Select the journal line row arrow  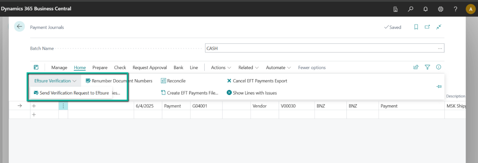click(19, 106)
